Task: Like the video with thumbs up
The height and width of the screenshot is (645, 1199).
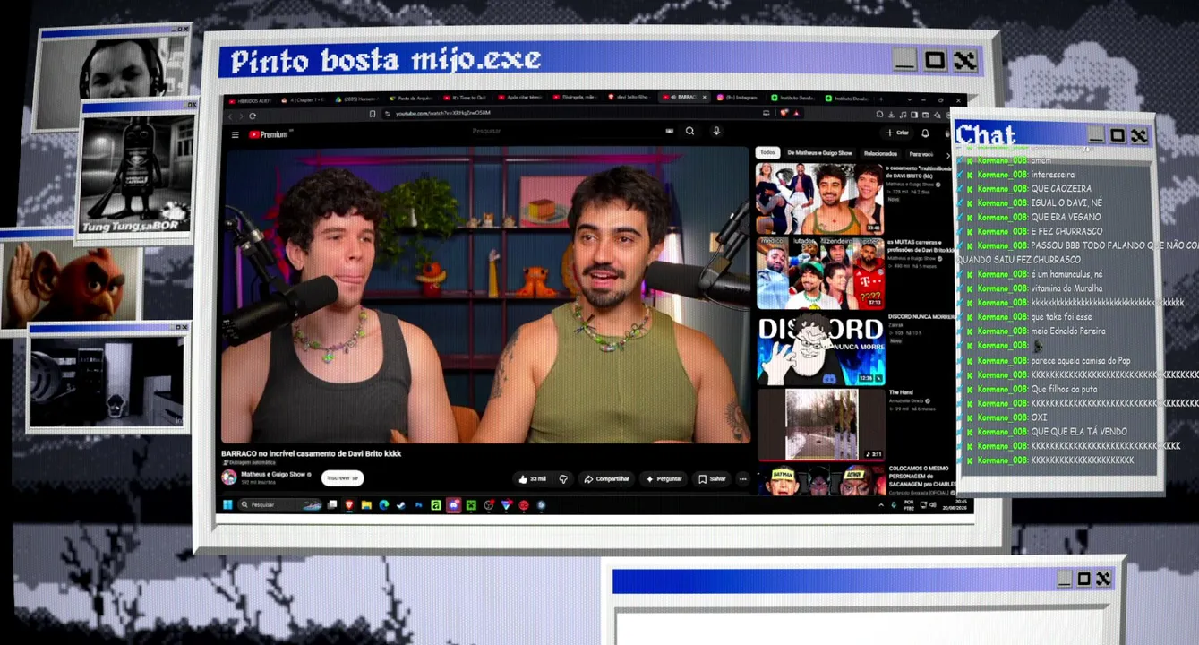Action: pos(531,479)
